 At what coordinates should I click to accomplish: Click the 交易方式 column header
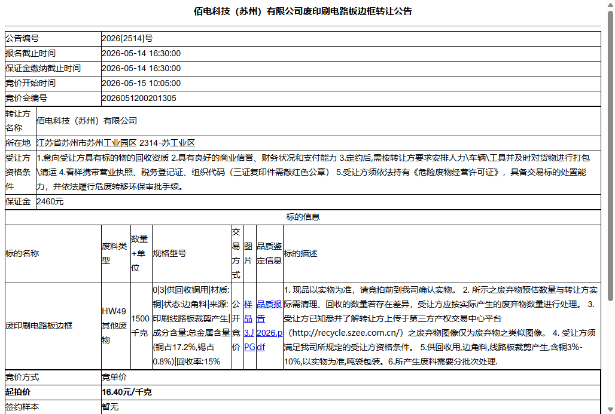point(238,253)
